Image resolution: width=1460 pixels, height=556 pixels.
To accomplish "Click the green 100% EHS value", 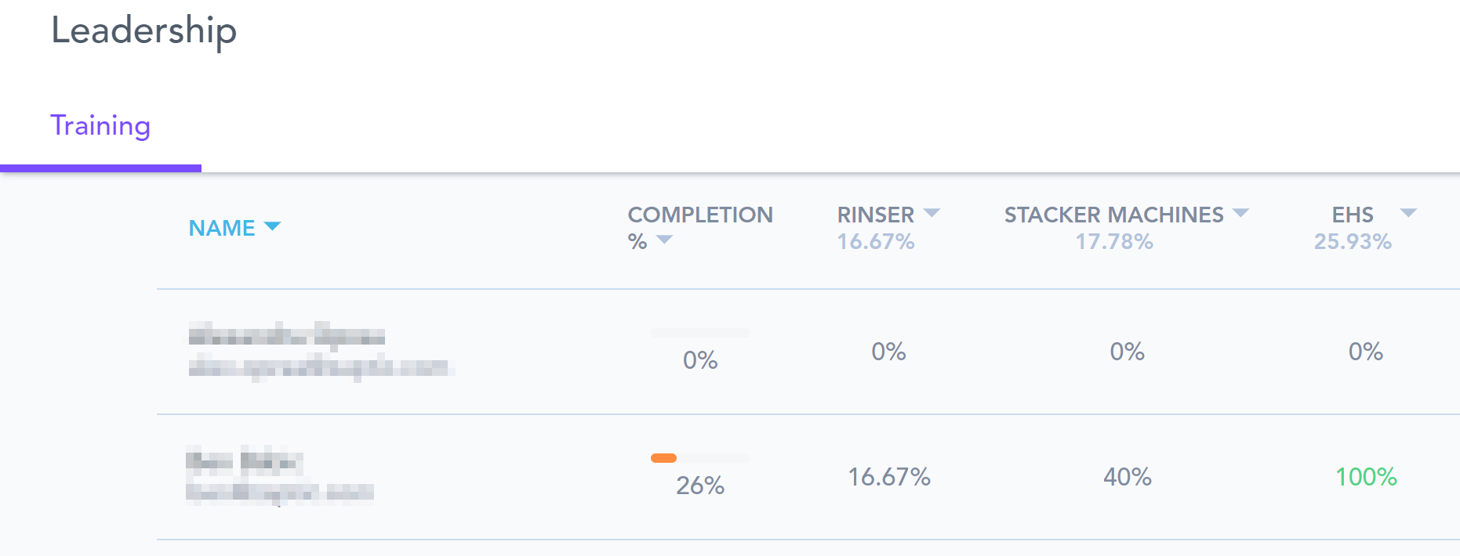I will [1366, 477].
